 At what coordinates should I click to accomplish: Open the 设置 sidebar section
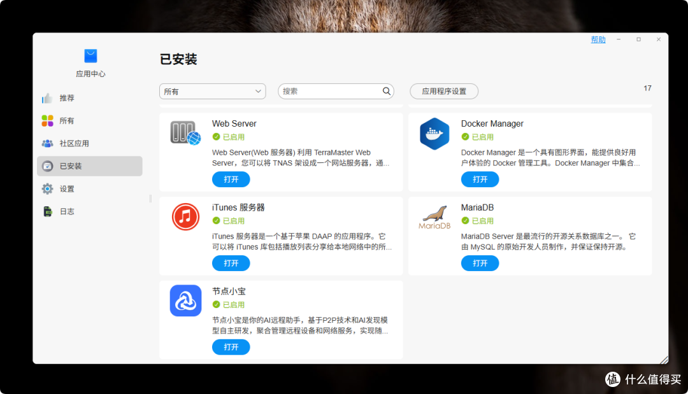coord(90,189)
